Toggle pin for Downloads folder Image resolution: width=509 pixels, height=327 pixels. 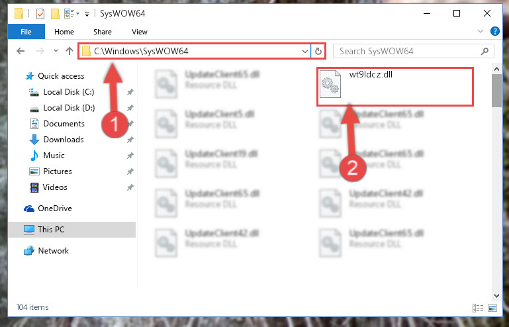130,140
